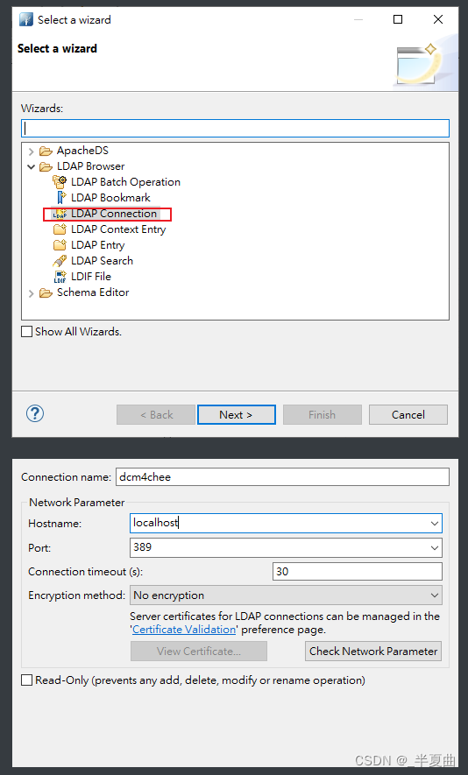468x775 pixels.
Task: Open the Hostname dropdown arrow
Action: pos(435,524)
